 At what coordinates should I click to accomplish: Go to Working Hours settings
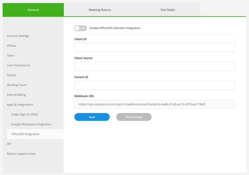17,85
